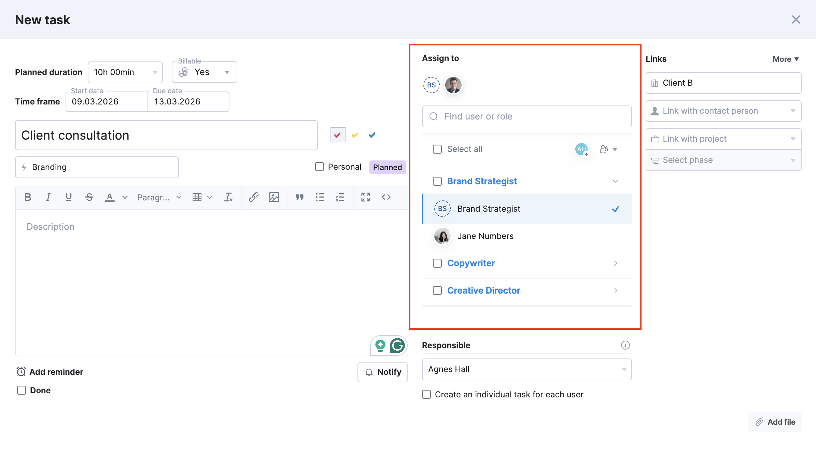This screenshot has width=816, height=452.
Task: Click the Due date field
Action: [188, 102]
